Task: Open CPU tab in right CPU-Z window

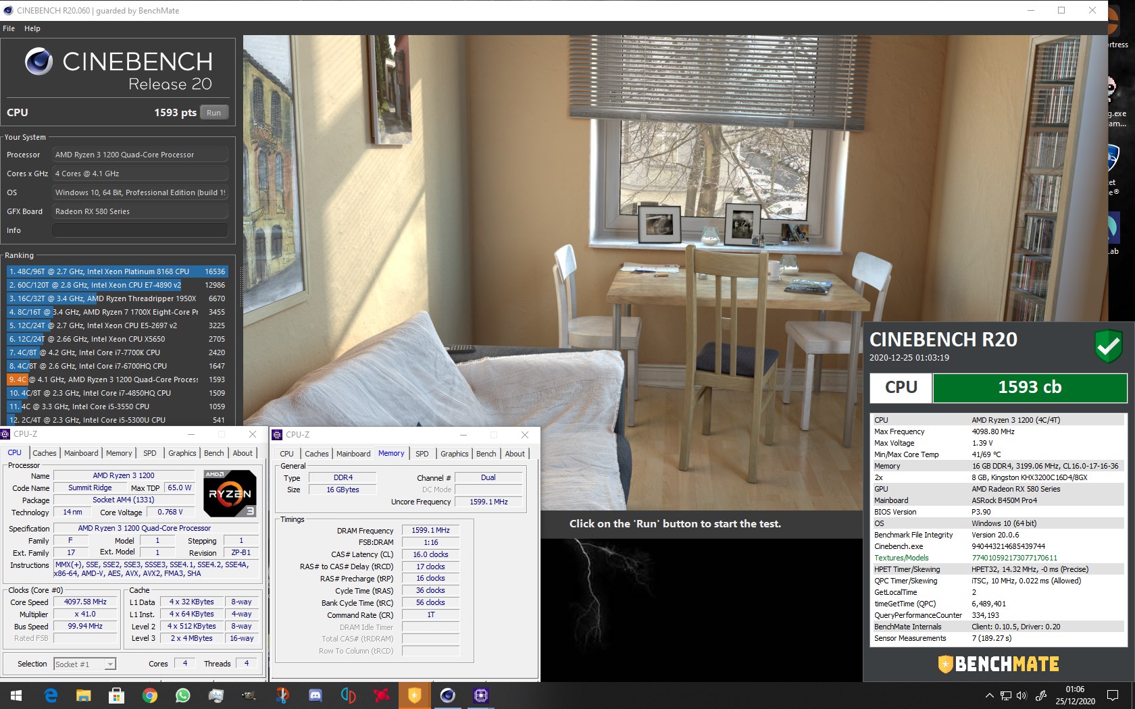Action: pyautogui.click(x=287, y=454)
